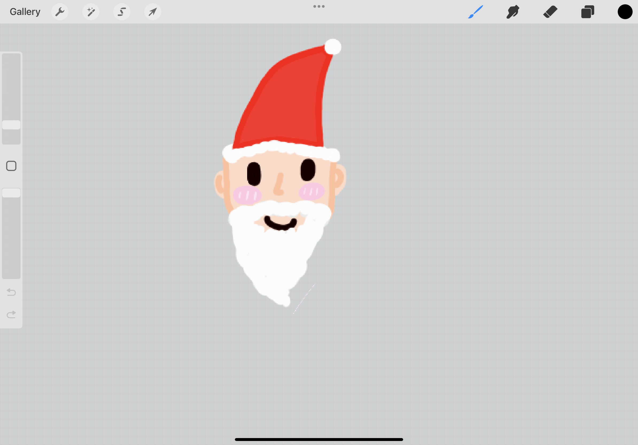Tap the redo arrow
The height and width of the screenshot is (445, 638).
pos(11,314)
